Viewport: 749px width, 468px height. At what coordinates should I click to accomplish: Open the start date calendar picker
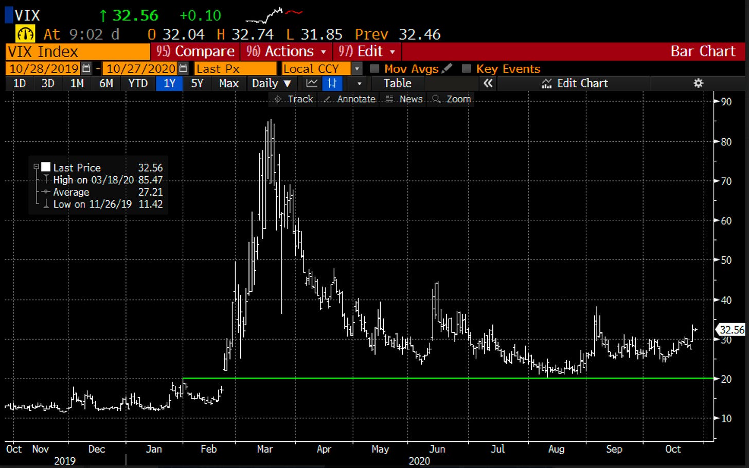click(86, 68)
